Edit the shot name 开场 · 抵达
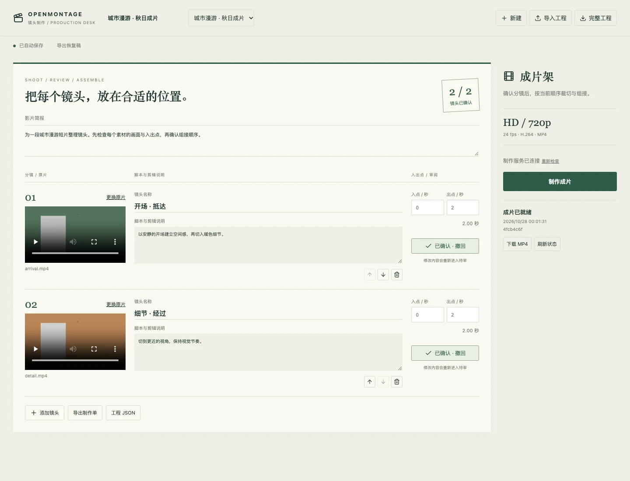 [x=268, y=206]
